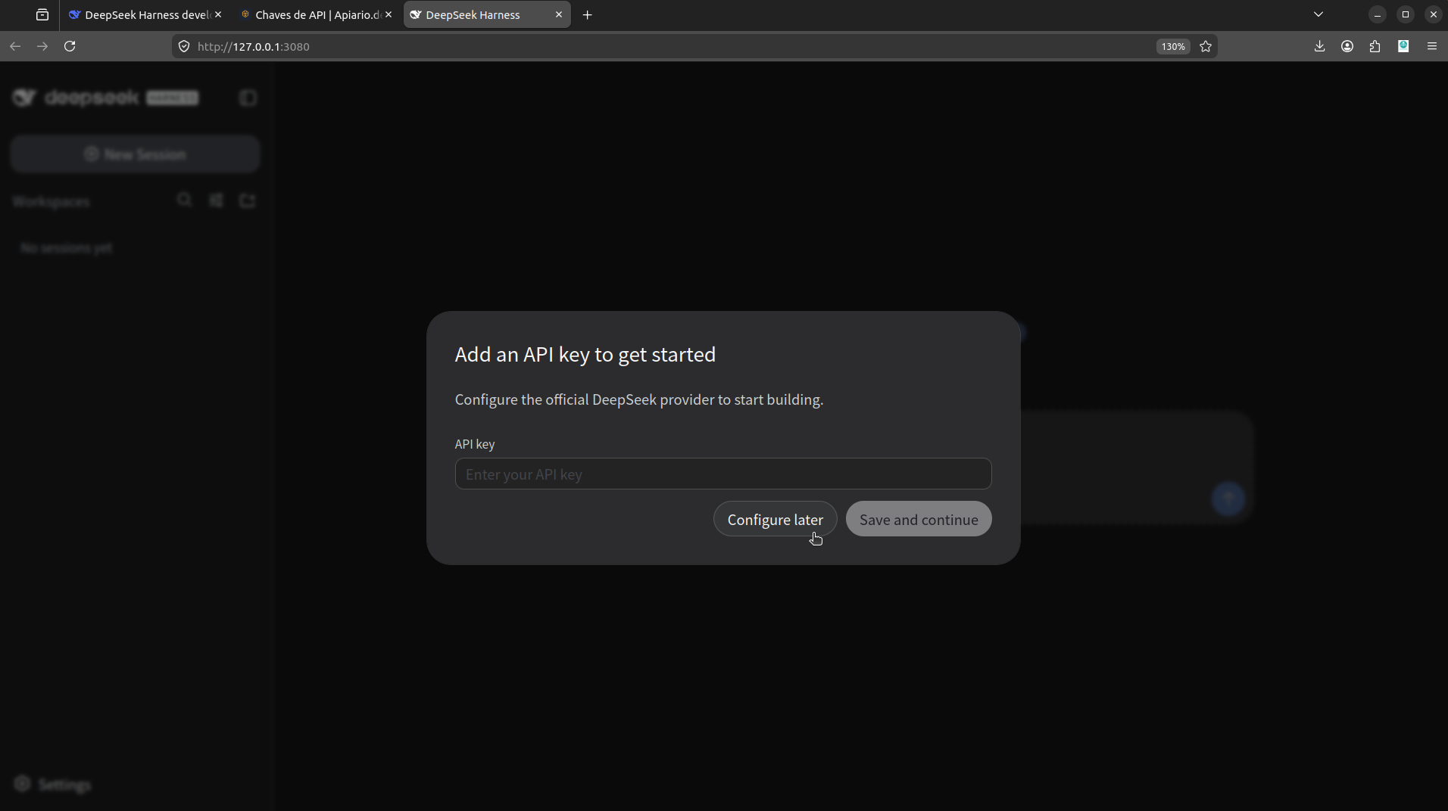Go back to the previous page

(15, 46)
